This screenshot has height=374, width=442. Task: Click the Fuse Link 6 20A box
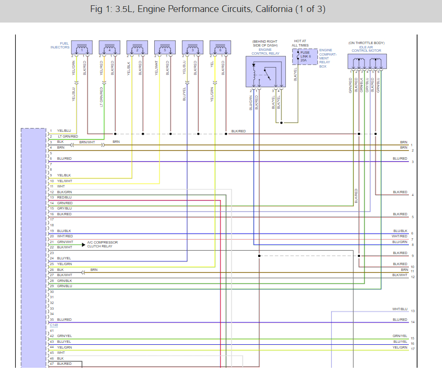click(305, 57)
